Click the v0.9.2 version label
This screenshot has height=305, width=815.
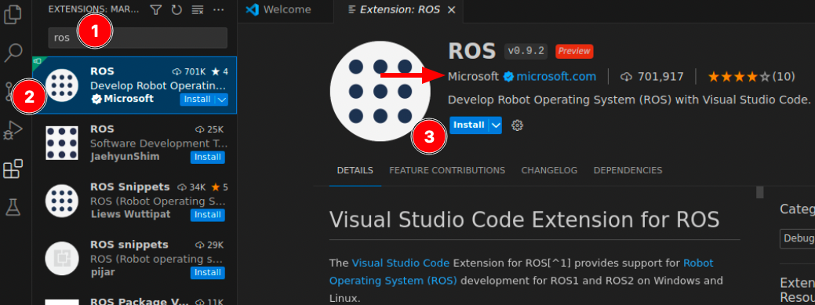pos(526,51)
